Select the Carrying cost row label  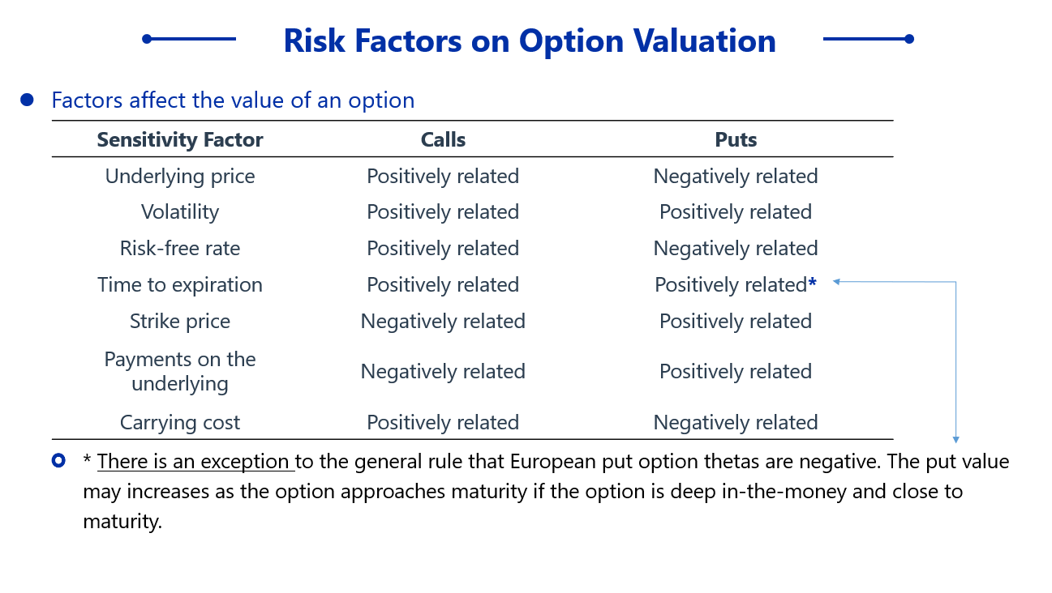coord(180,422)
